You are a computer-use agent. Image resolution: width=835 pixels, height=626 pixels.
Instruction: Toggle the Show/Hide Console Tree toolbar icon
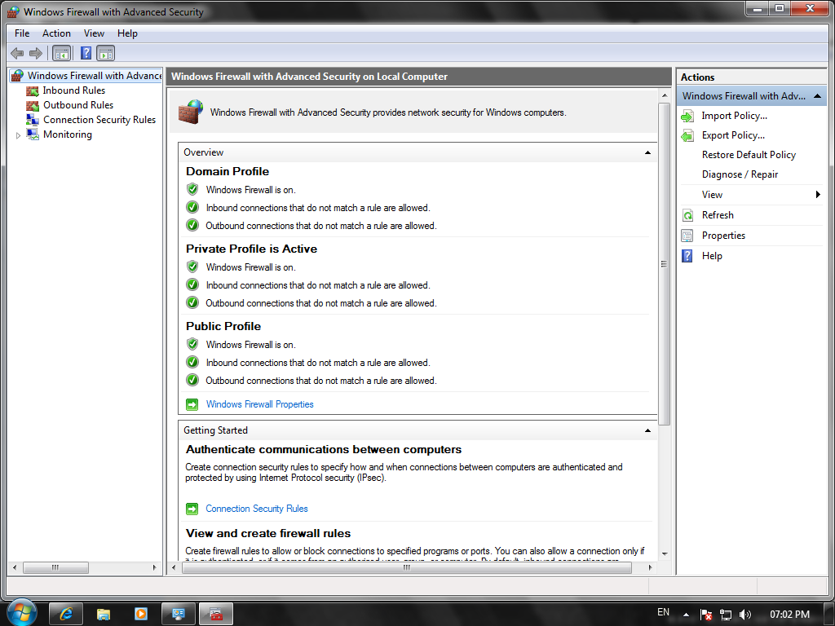[x=62, y=53]
